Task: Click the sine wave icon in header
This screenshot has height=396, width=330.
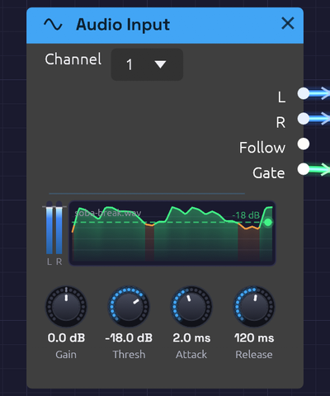Action: (x=53, y=25)
